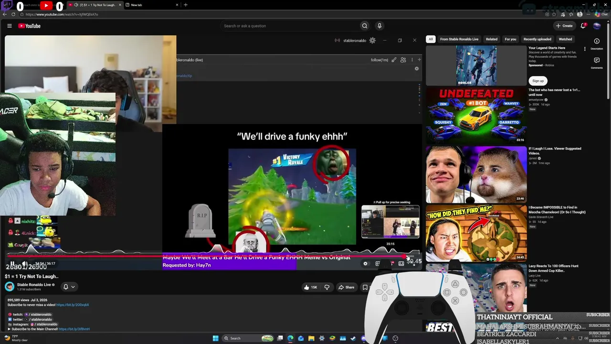Click the browser address bar URL
The image size is (611, 344).
[62, 14]
